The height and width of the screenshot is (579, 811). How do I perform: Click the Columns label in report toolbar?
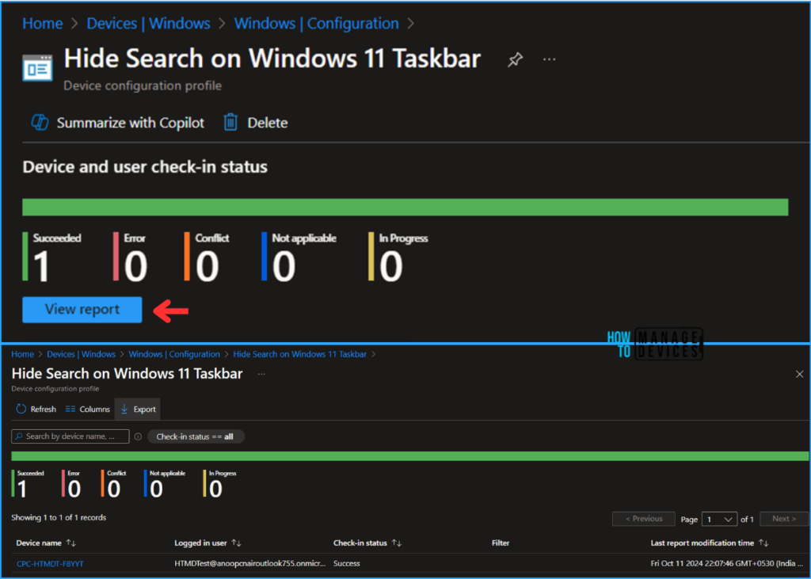pos(95,409)
